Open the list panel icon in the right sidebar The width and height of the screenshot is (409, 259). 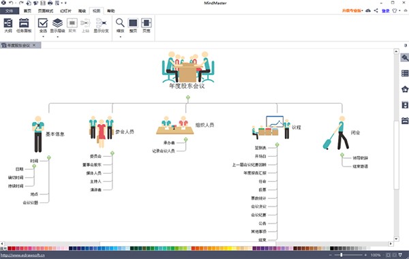point(405,74)
